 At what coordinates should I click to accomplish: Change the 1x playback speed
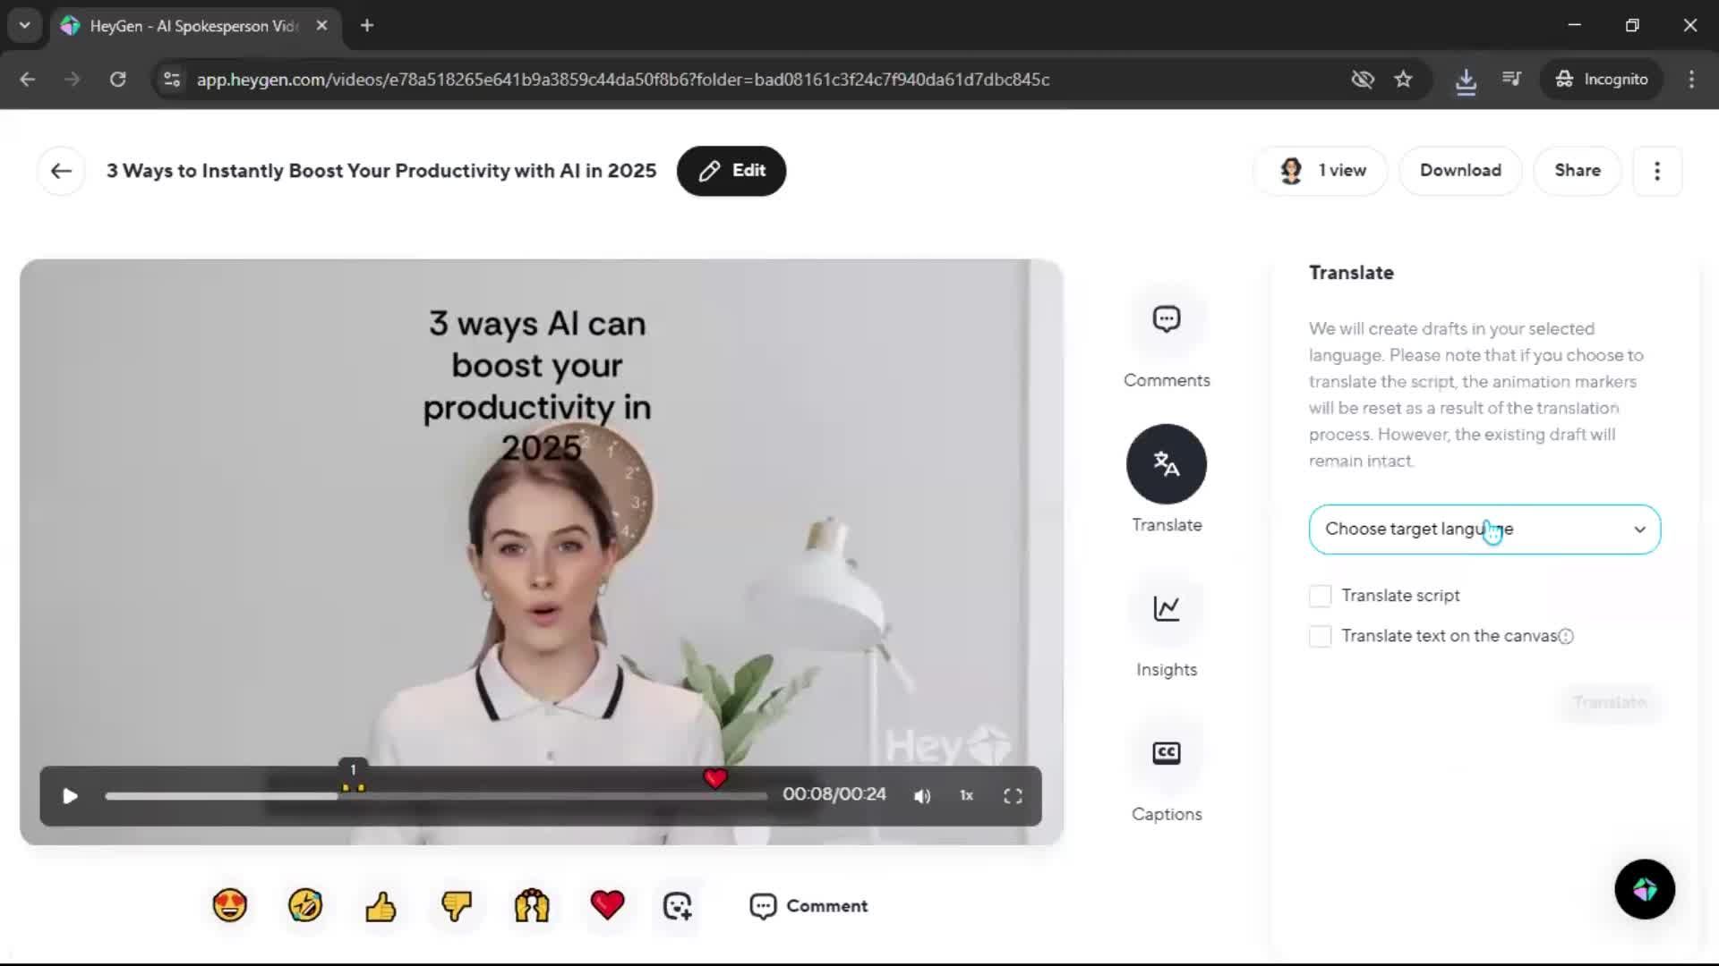(966, 795)
